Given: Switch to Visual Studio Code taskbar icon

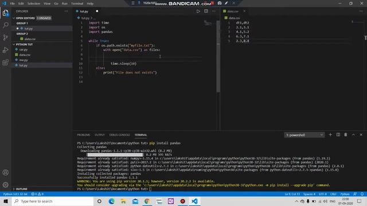Looking at the screenshot, I should click(x=194, y=201).
